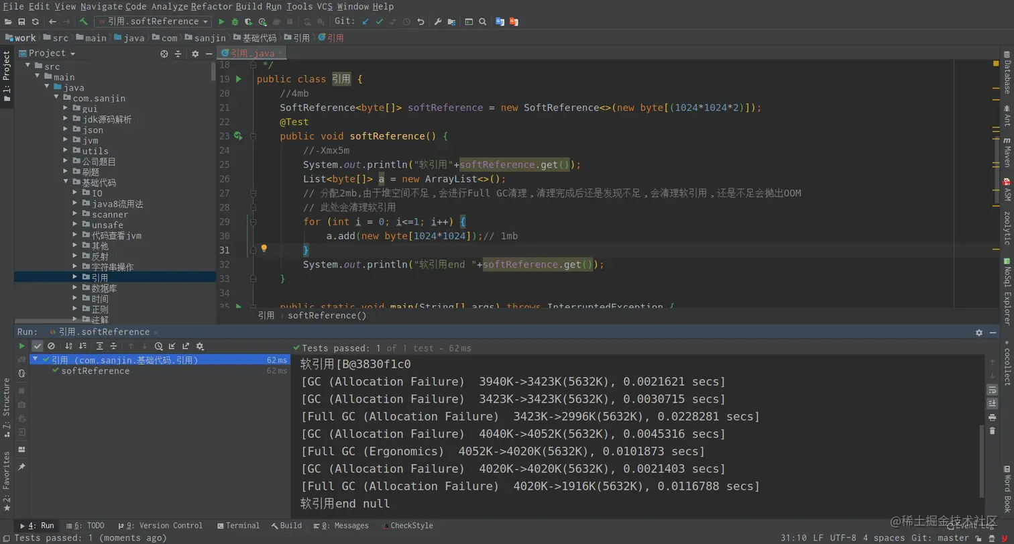The image size is (1014, 544).
Task: Toggle Sort Alphabetically in test toolbar
Action: tap(68, 346)
